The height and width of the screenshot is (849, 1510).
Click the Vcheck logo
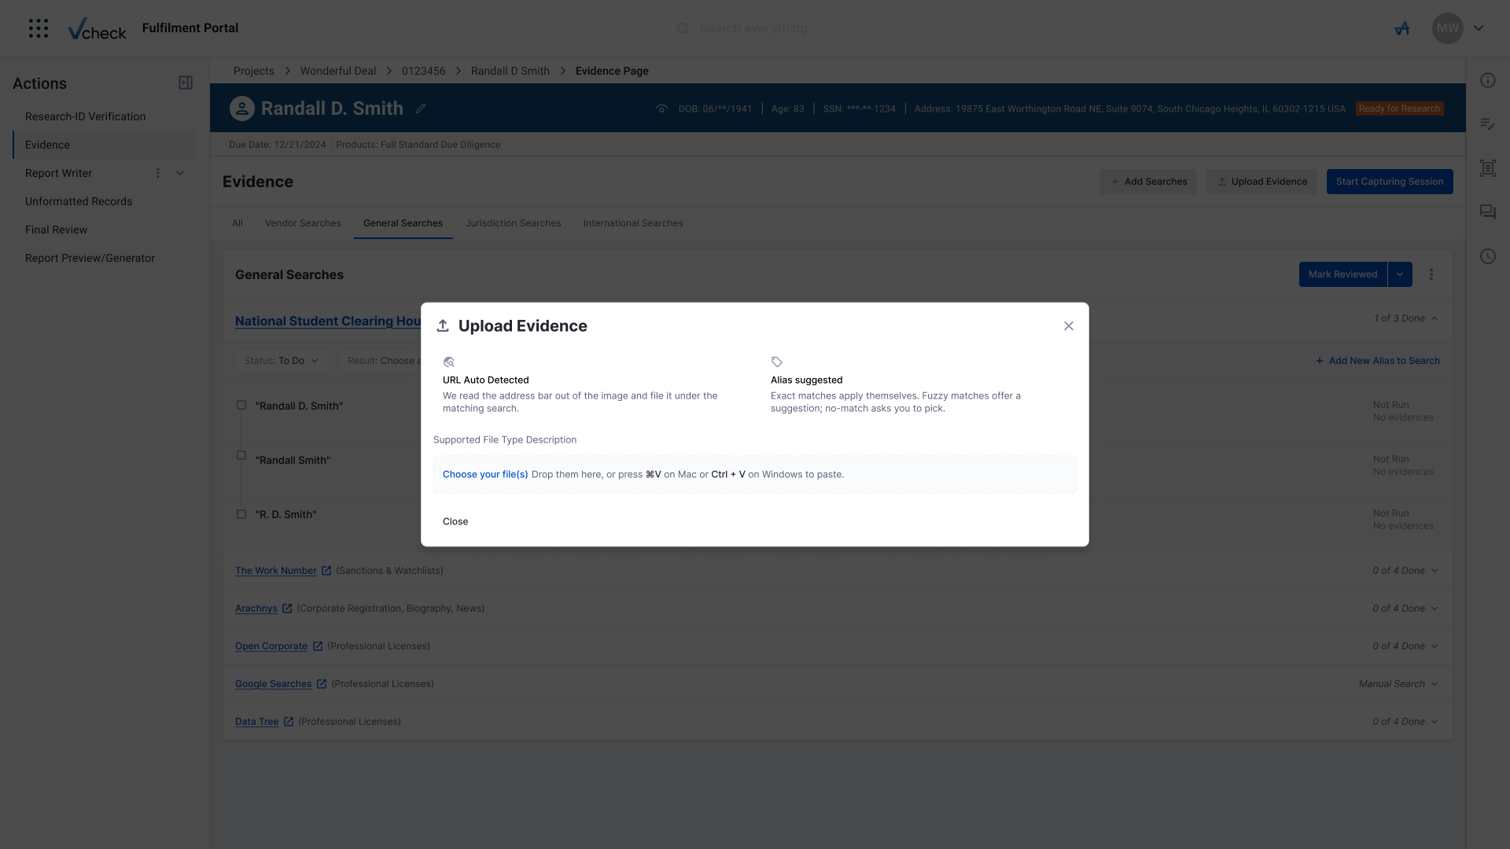[97, 29]
